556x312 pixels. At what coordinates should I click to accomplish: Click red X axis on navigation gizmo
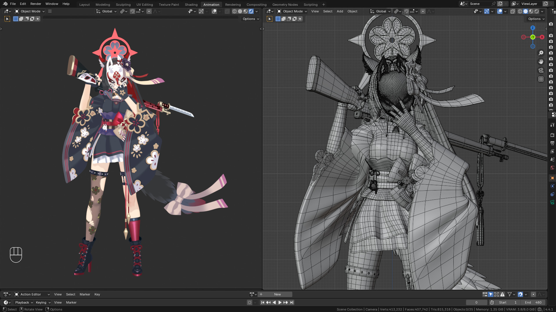point(542,37)
